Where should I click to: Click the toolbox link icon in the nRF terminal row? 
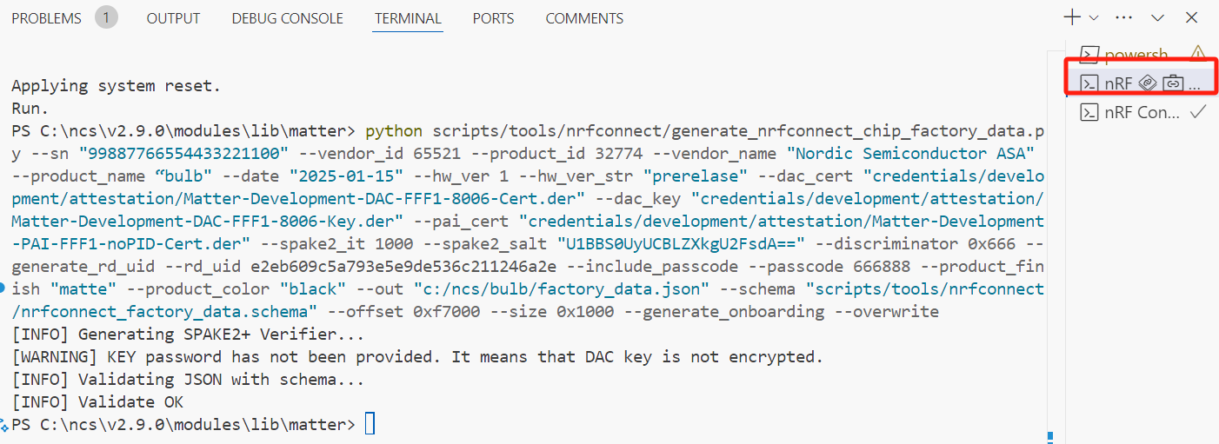click(1173, 83)
